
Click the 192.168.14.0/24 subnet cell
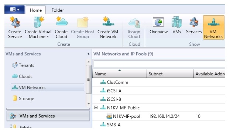164,116
